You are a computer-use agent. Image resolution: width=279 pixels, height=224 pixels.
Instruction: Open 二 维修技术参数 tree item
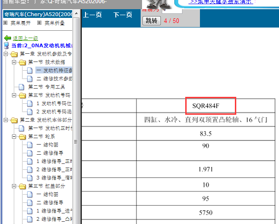point(54,78)
